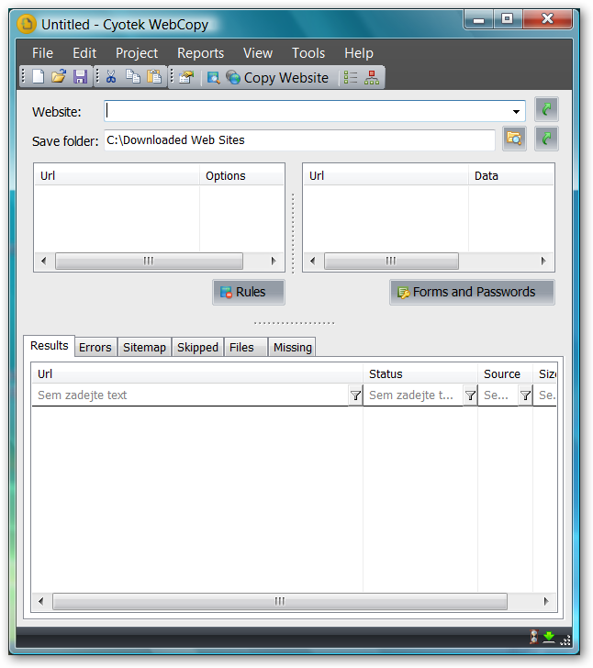Viewport: 593px width, 668px height.
Task: Click green arrow button next to Website field
Action: click(x=546, y=110)
